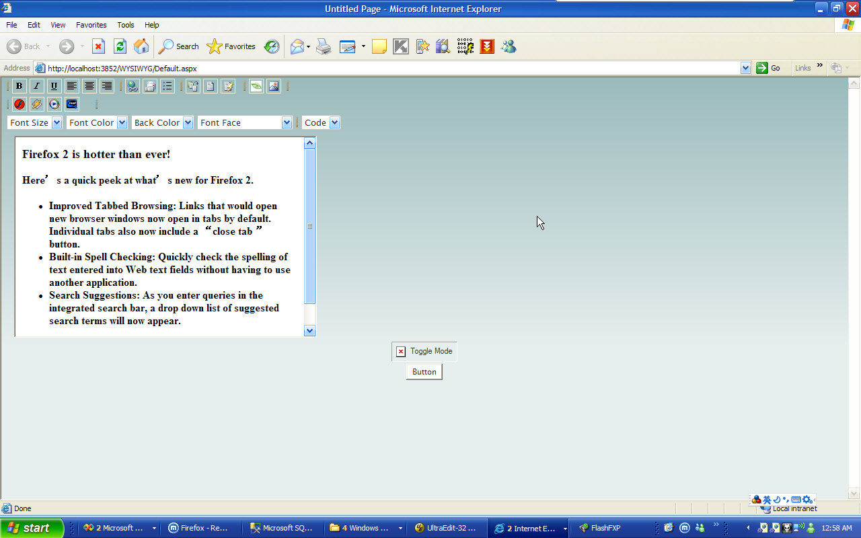This screenshot has height=538, width=861.
Task: Click the URL address field
Action: (x=393, y=68)
